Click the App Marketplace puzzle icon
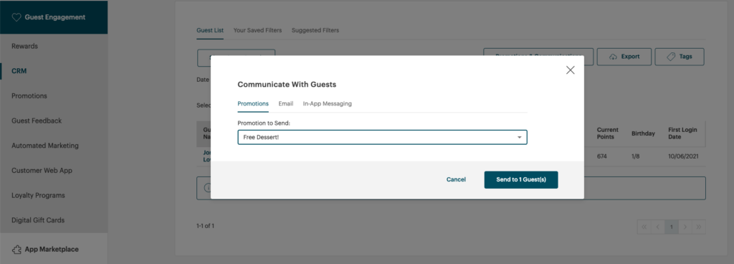This screenshot has width=734, height=264. tap(16, 250)
